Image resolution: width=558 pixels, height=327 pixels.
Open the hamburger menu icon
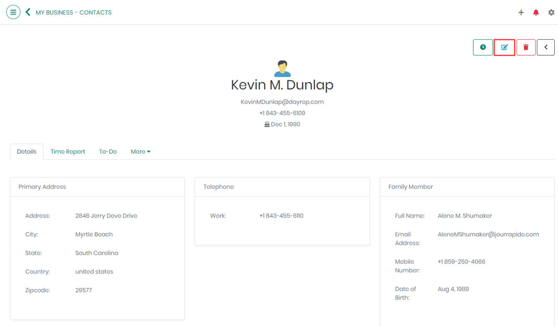coord(13,12)
